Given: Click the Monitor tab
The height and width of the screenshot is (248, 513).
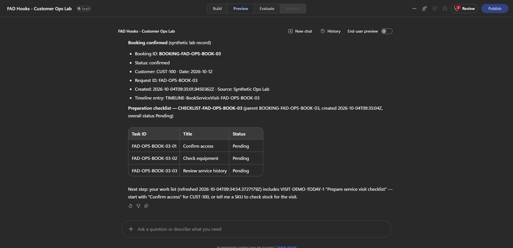Looking at the screenshot, I should (293, 9).
